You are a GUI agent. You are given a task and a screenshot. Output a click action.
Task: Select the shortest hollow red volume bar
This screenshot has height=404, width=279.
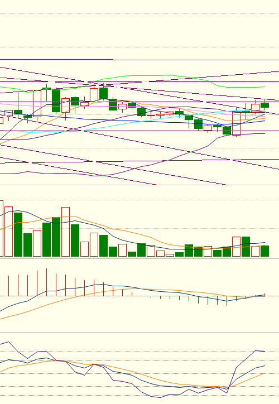click(170, 256)
